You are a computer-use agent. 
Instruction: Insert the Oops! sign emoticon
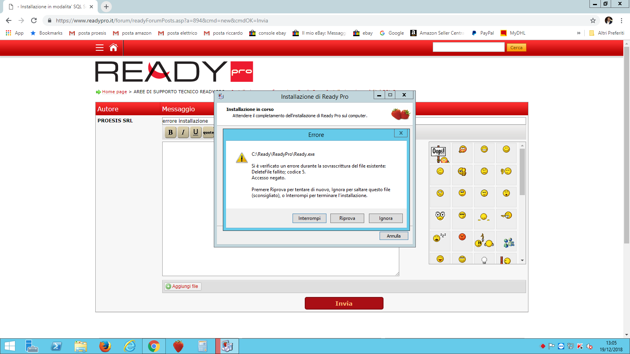[440, 154]
